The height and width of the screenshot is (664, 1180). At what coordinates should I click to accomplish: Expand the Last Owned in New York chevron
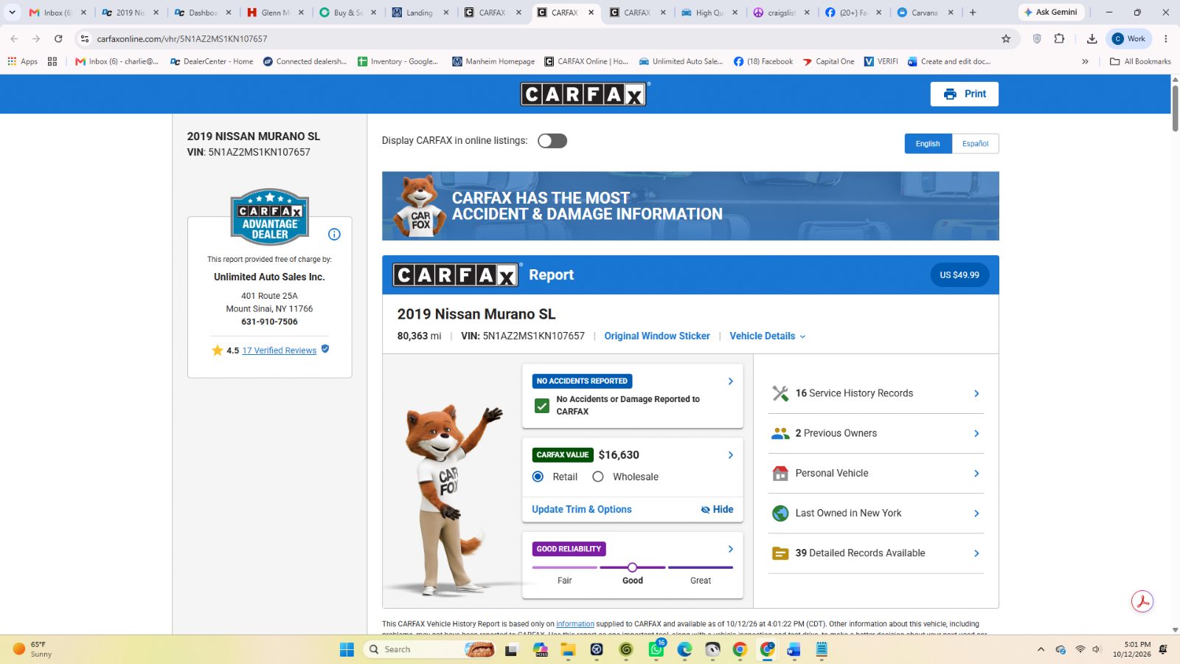[x=976, y=513]
